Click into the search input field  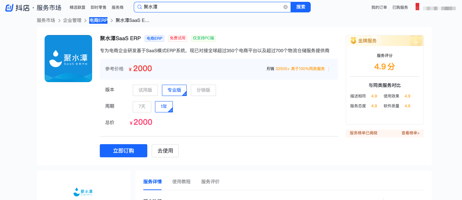[x=212, y=7]
